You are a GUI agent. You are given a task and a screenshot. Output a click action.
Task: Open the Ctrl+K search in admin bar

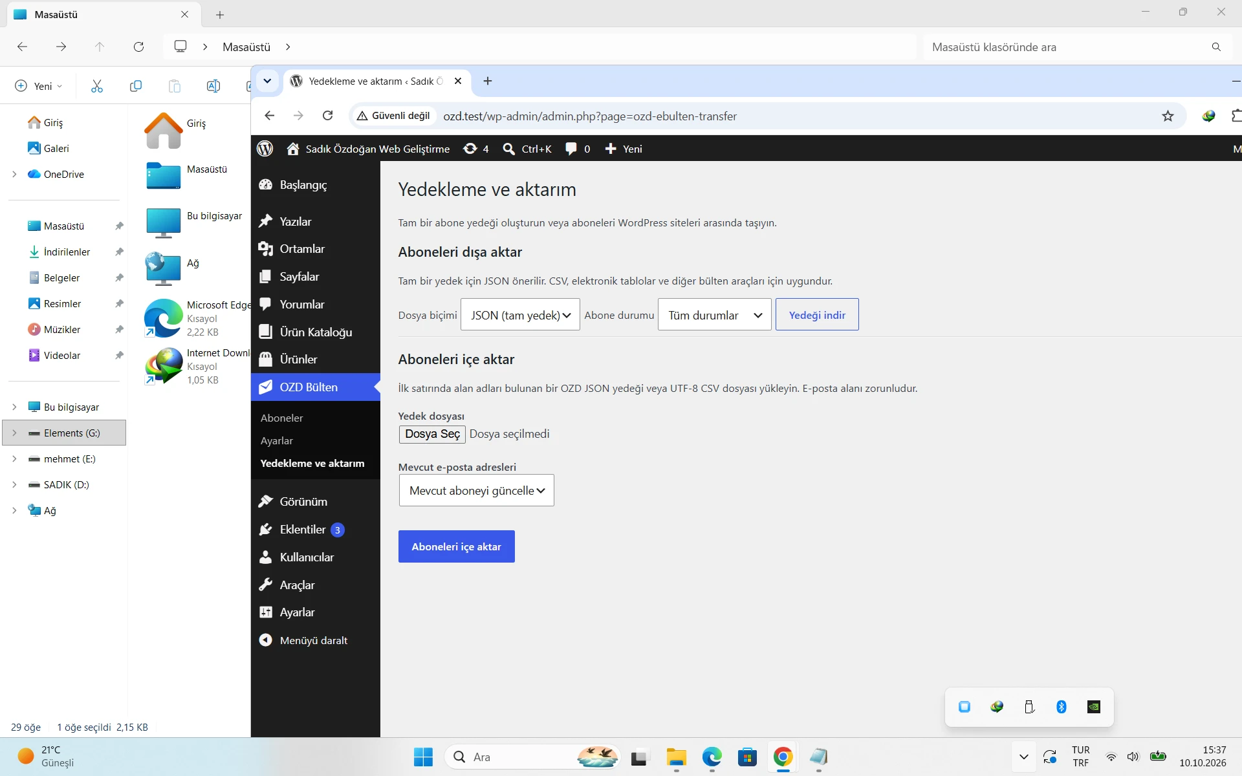click(527, 149)
